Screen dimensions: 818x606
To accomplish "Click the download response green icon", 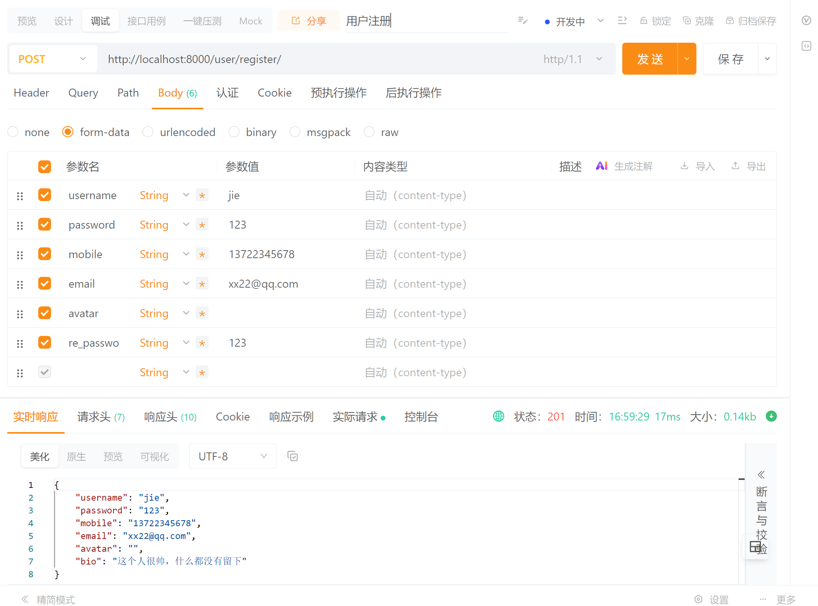I will 771,416.
